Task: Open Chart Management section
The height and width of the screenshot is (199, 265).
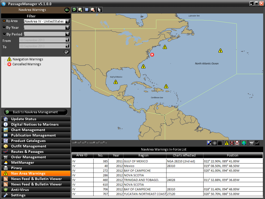Action: point(36,130)
